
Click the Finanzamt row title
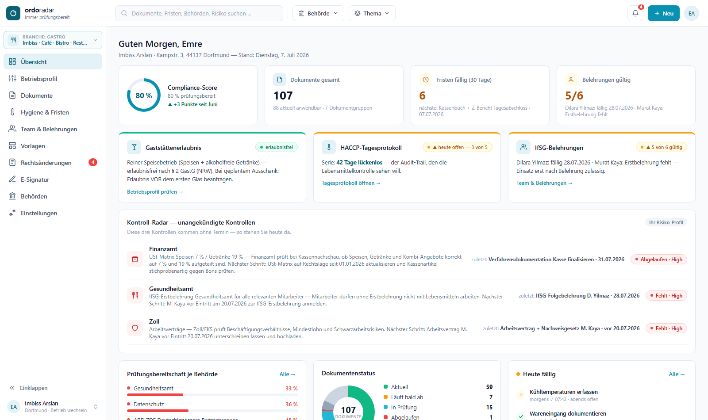pyautogui.click(x=163, y=249)
